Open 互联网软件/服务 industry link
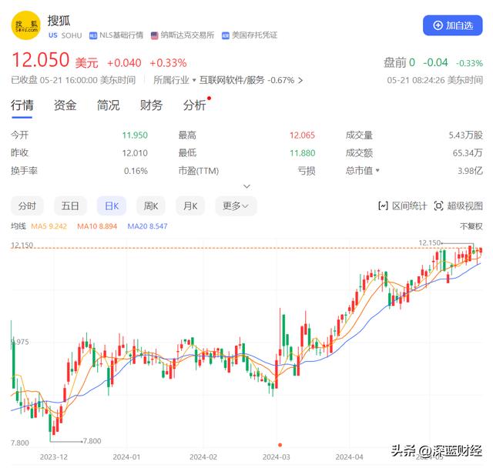The image size is (493, 468). 232,80
